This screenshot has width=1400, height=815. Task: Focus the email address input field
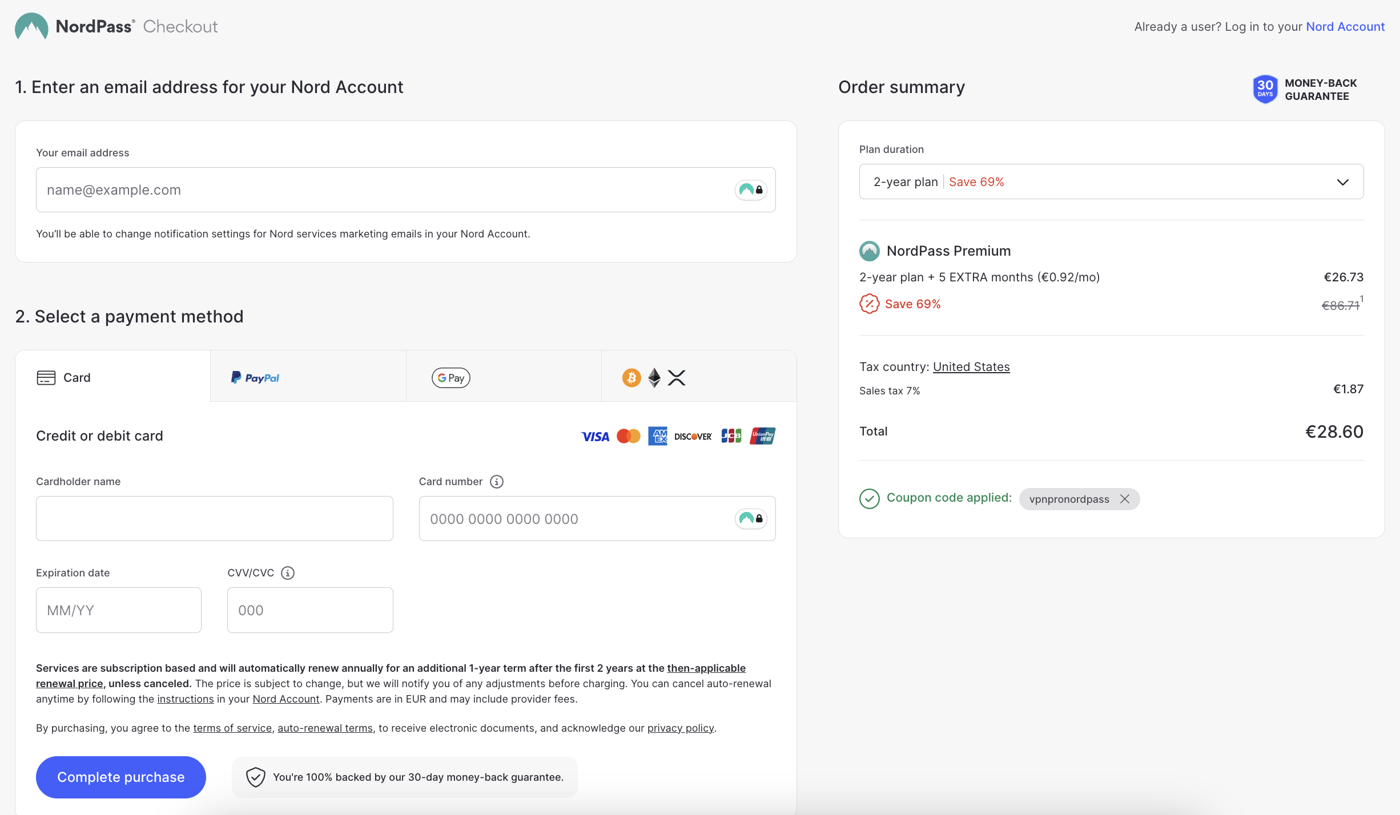pos(405,189)
